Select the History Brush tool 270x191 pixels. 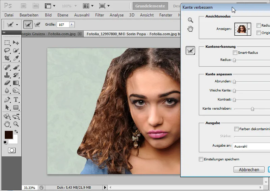(16, 75)
